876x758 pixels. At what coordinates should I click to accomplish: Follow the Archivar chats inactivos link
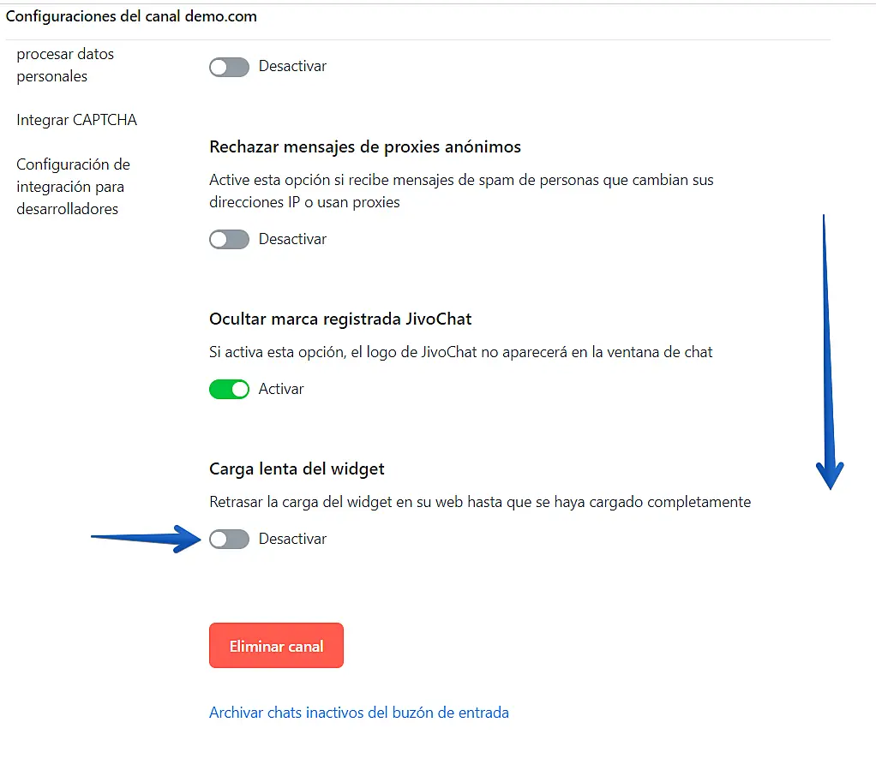(359, 713)
